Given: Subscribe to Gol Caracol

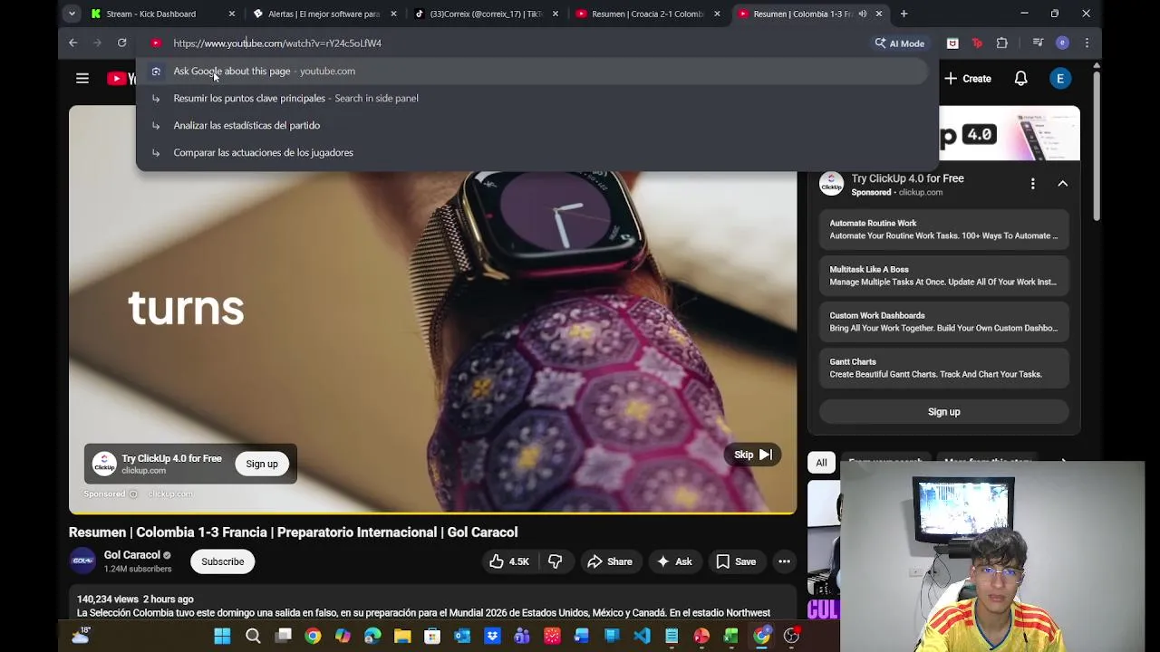Looking at the screenshot, I should 223,561.
